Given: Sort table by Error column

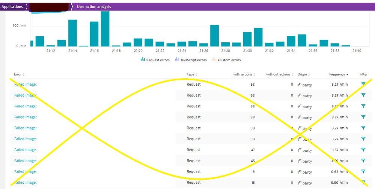Looking at the screenshot, I should click(19, 74).
